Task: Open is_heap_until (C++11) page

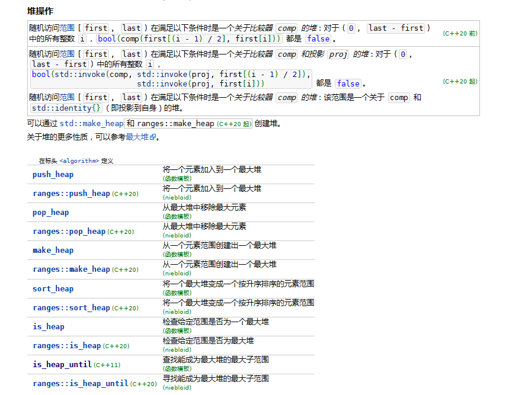Action: (x=62, y=364)
